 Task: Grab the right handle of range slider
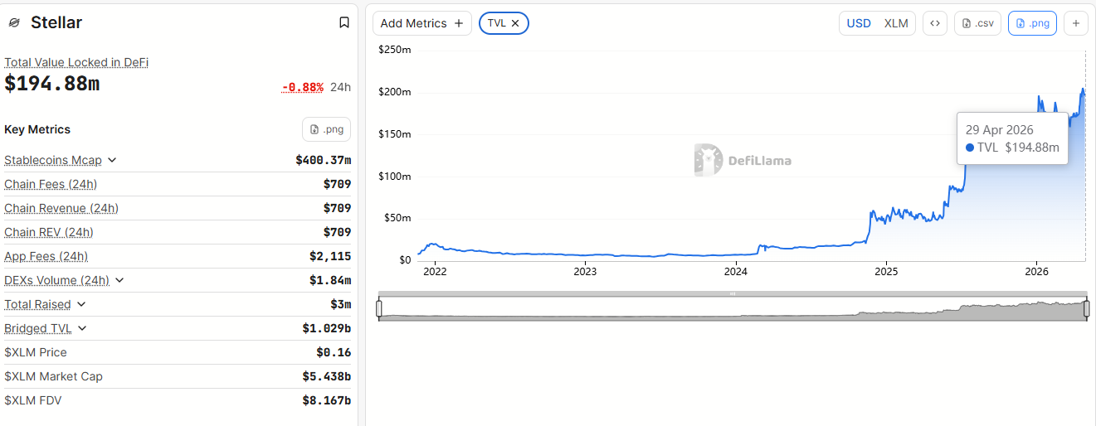1086,309
